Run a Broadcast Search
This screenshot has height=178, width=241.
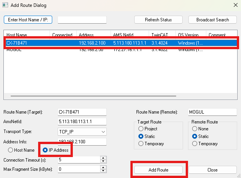212,19
